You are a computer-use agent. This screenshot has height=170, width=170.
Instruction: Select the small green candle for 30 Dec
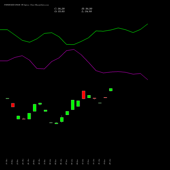coord(40,104)
